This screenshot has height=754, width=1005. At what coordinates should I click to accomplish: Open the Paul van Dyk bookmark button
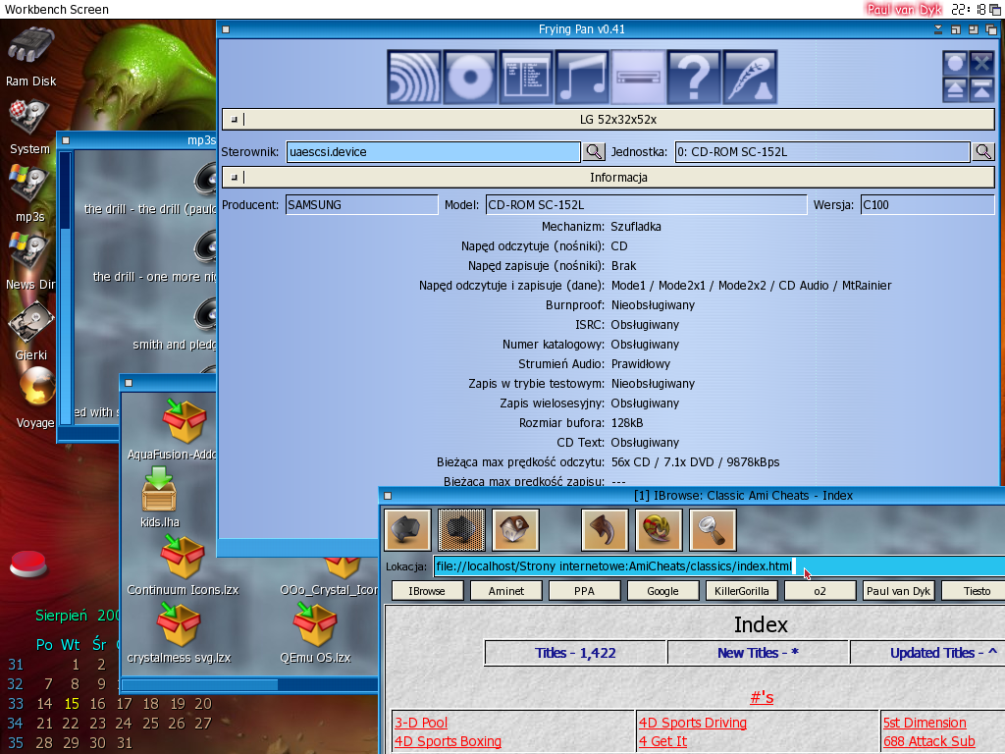pos(899,590)
